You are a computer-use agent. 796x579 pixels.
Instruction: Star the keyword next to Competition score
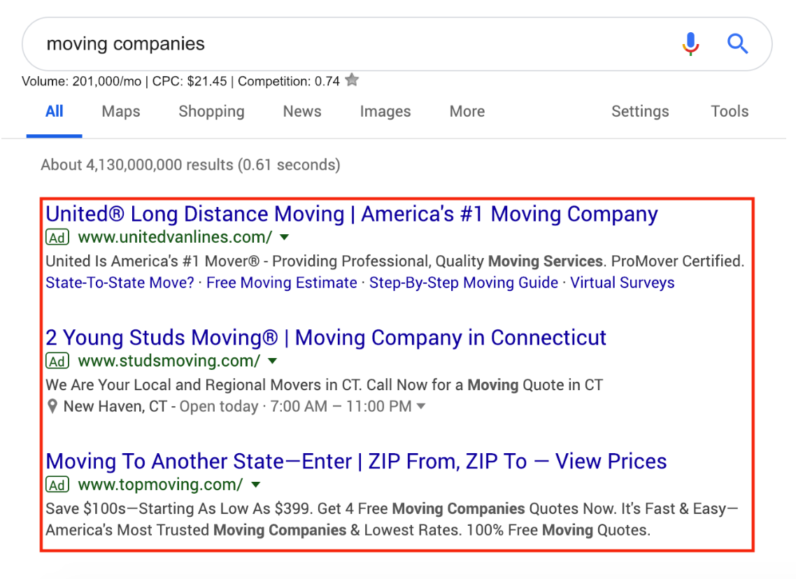click(x=352, y=80)
